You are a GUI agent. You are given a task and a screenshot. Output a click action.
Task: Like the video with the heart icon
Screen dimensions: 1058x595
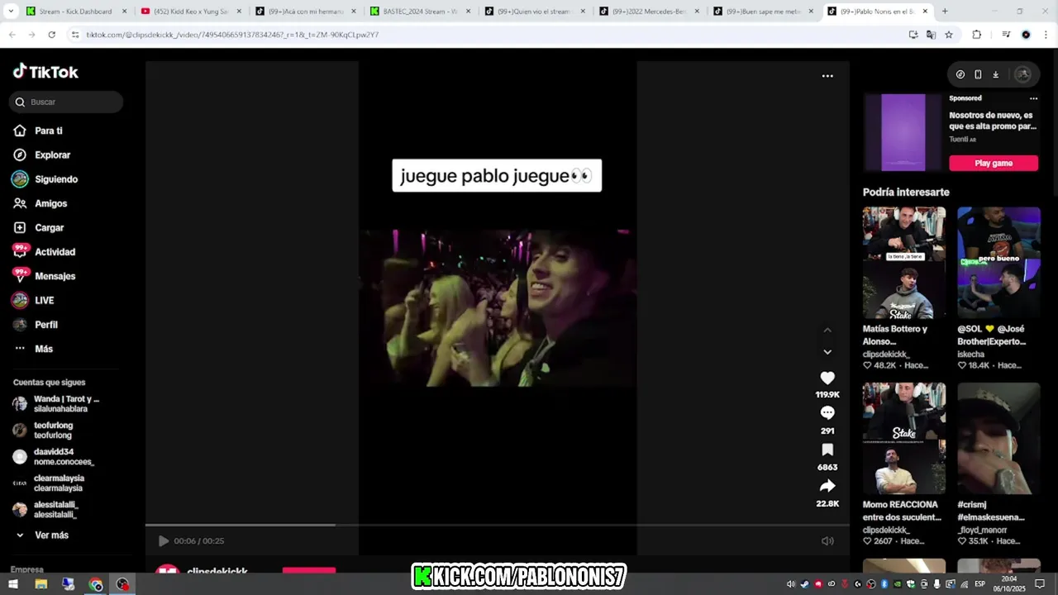(x=827, y=378)
